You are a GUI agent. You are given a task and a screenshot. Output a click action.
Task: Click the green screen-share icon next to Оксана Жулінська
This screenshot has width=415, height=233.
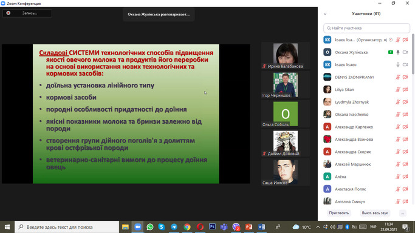pos(391,52)
